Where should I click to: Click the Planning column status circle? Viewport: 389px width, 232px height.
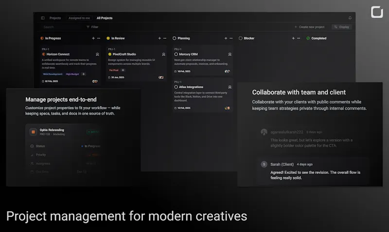[x=175, y=38]
